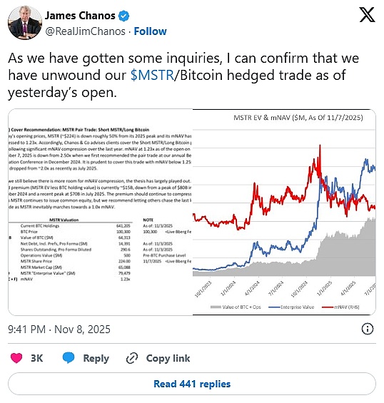Open the @RealJimChanos handle
Screen dimensions: 384x403
point(86,31)
